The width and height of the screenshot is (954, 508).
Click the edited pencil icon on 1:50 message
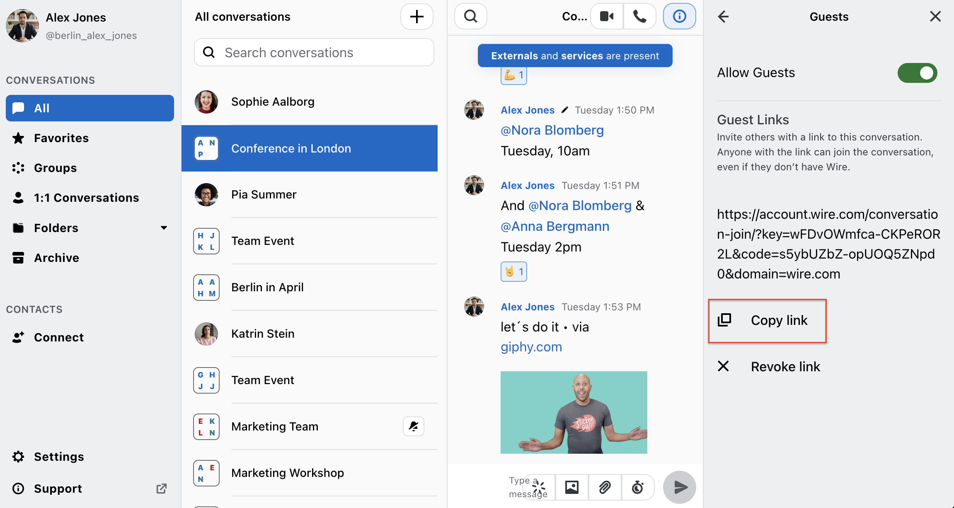(564, 110)
